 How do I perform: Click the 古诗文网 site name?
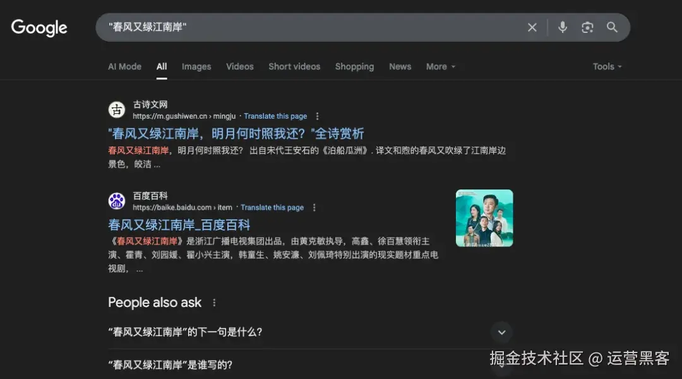pos(150,104)
